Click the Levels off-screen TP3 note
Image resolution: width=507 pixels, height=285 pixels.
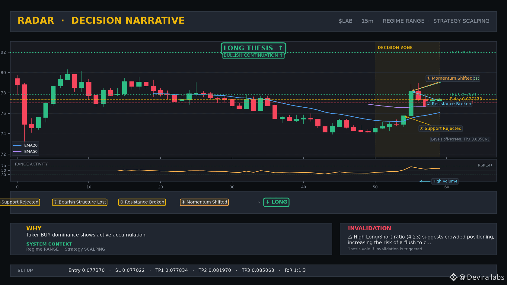460,139
